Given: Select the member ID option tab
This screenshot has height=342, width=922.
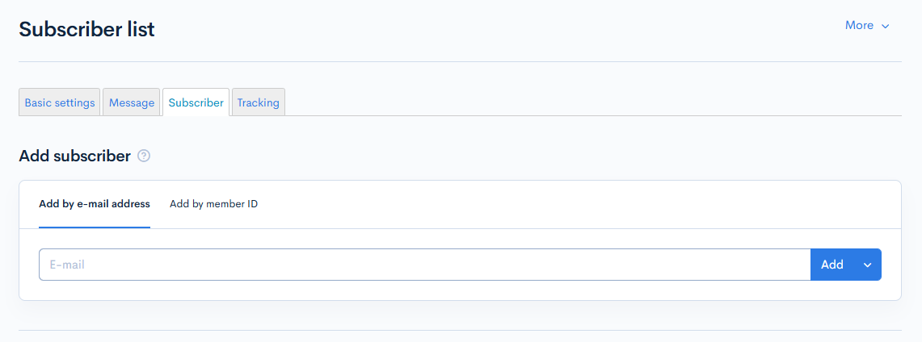Looking at the screenshot, I should tap(214, 204).
